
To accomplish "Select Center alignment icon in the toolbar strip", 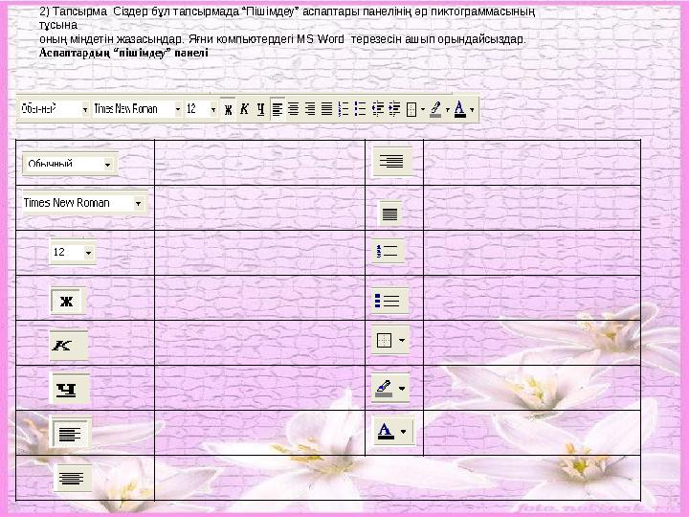I will pos(294,108).
